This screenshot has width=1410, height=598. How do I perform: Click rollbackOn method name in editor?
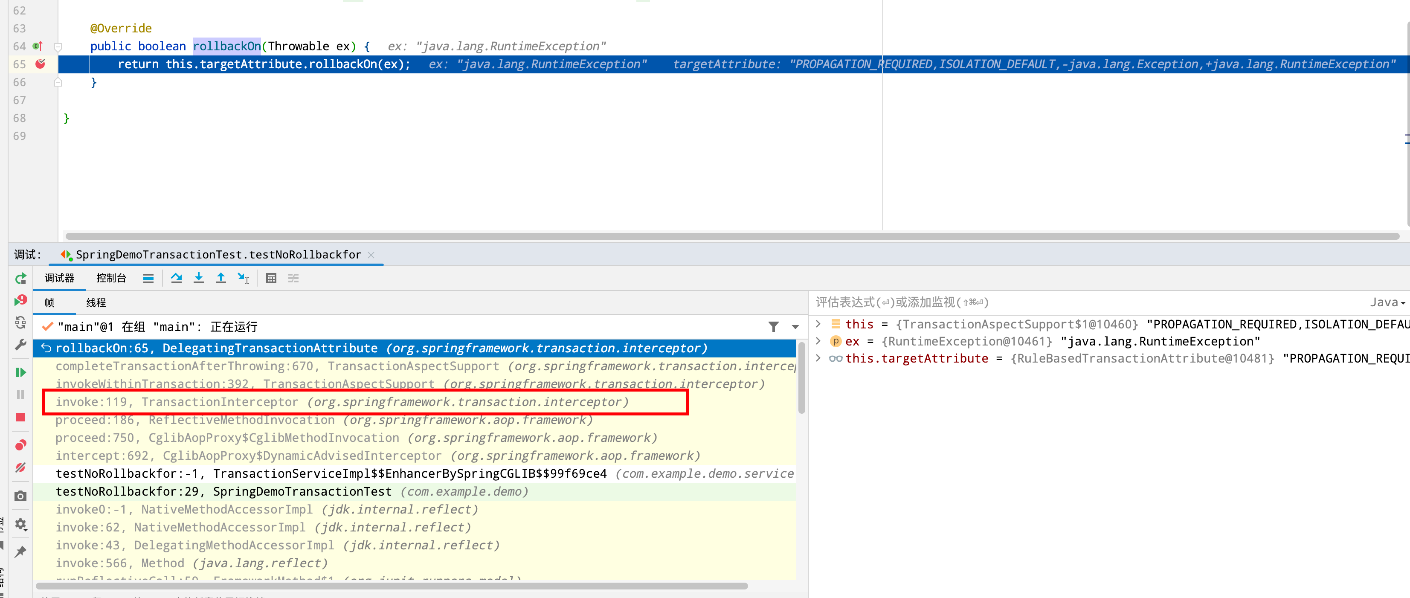point(226,46)
